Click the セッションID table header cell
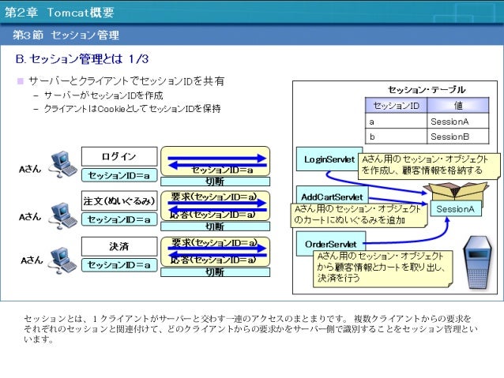Screen dimensions: 504x378 click(x=396, y=105)
